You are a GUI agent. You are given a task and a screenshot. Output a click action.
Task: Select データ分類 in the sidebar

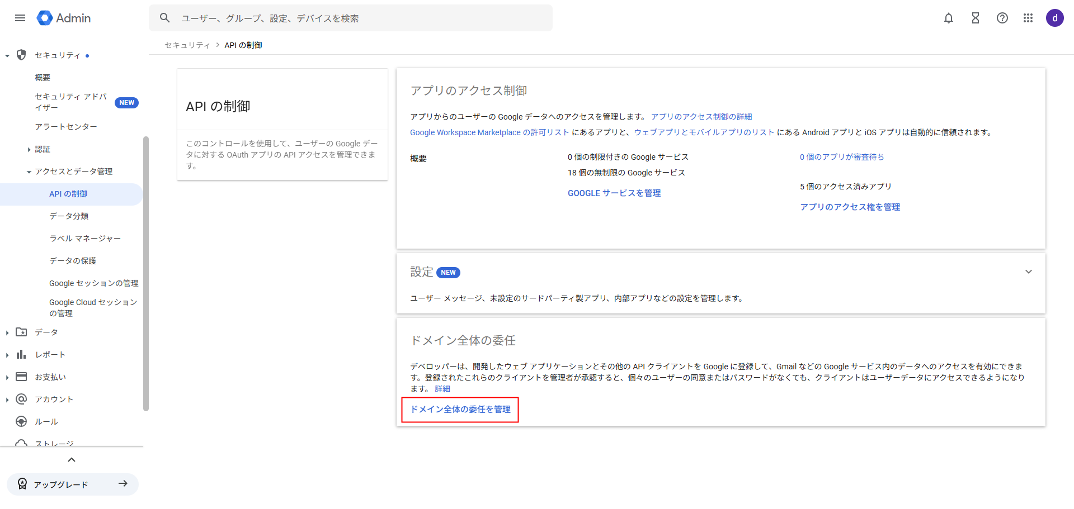(69, 216)
